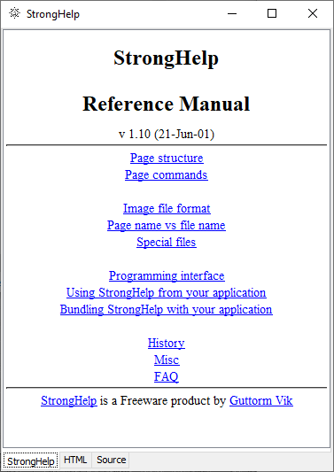This screenshot has height=472, width=334.
Task: Click the StrongHelp title bar app icon
Action: (14, 13)
